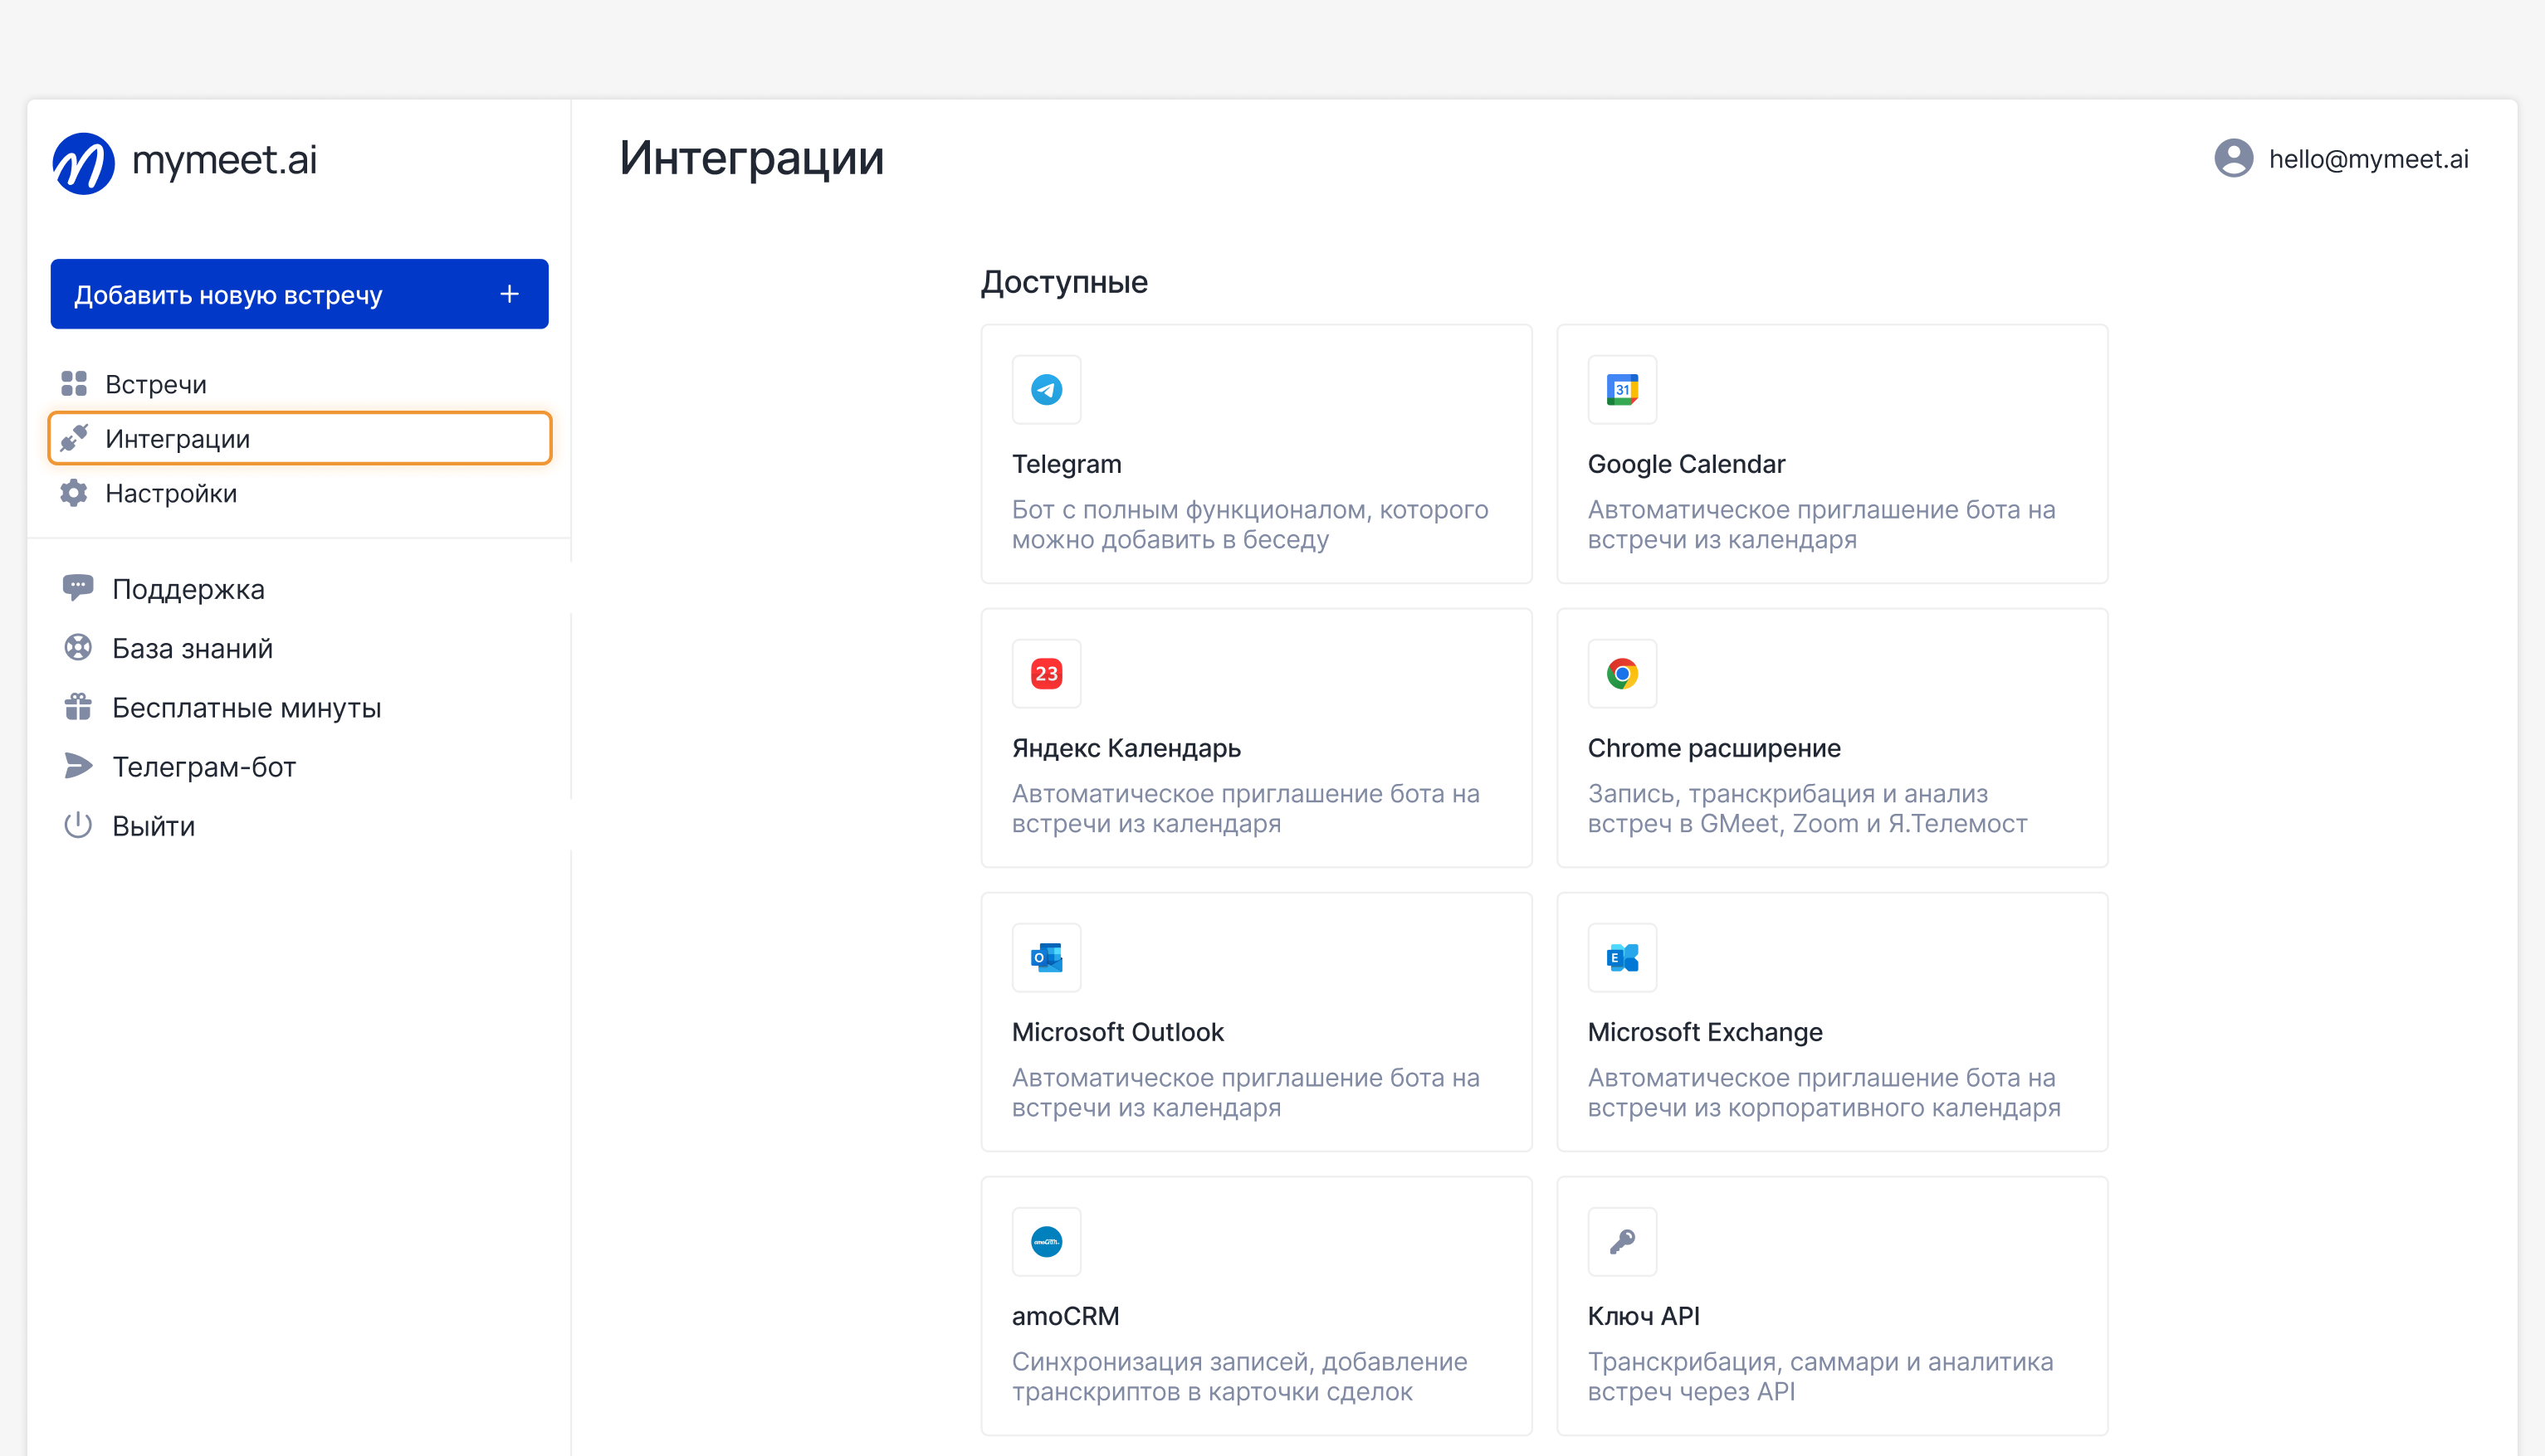Click the Microsoft Exchange icon
The height and width of the screenshot is (1456, 2545).
click(1622, 957)
